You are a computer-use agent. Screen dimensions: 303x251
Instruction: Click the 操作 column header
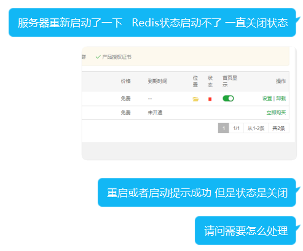(281, 81)
